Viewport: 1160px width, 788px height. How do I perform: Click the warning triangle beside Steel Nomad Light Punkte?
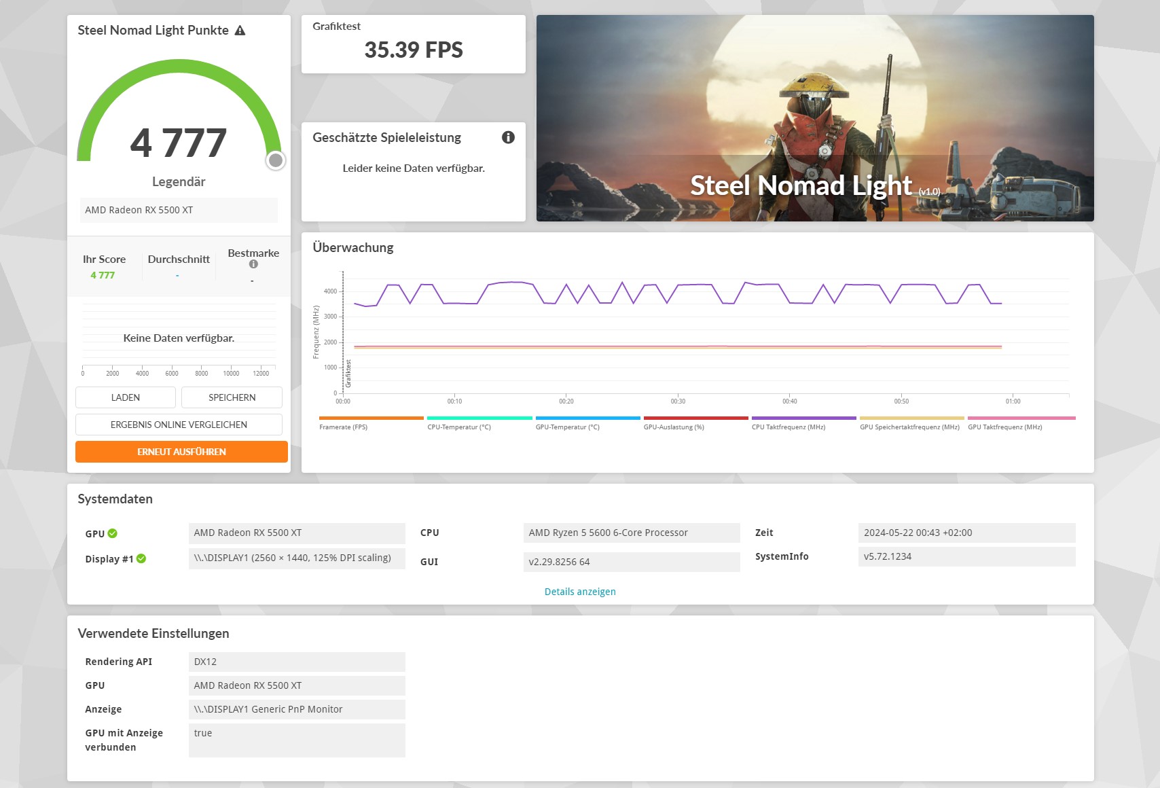pos(240,31)
